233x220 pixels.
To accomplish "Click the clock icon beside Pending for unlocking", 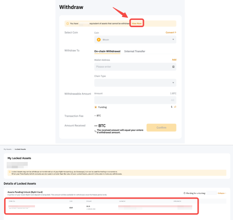I will pos(184,193).
